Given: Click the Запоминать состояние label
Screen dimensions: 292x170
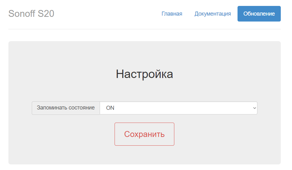Looking at the screenshot, I should click(66, 108).
